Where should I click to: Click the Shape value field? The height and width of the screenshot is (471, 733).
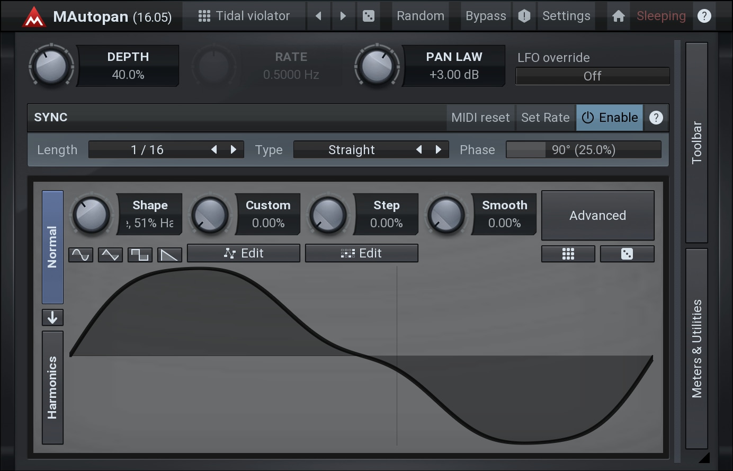150,215
